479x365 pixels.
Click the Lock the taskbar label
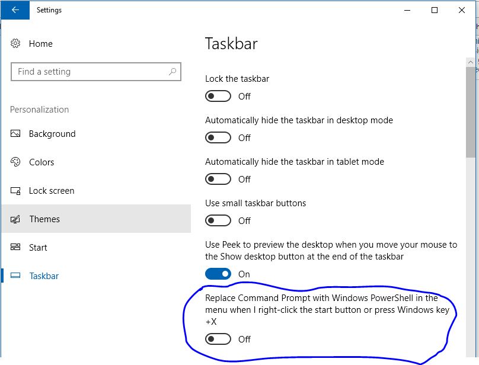pos(237,79)
